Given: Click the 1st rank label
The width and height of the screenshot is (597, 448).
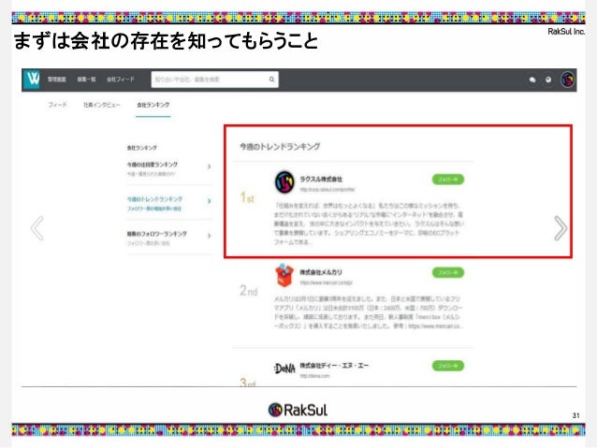Looking at the screenshot, I should (x=247, y=197).
